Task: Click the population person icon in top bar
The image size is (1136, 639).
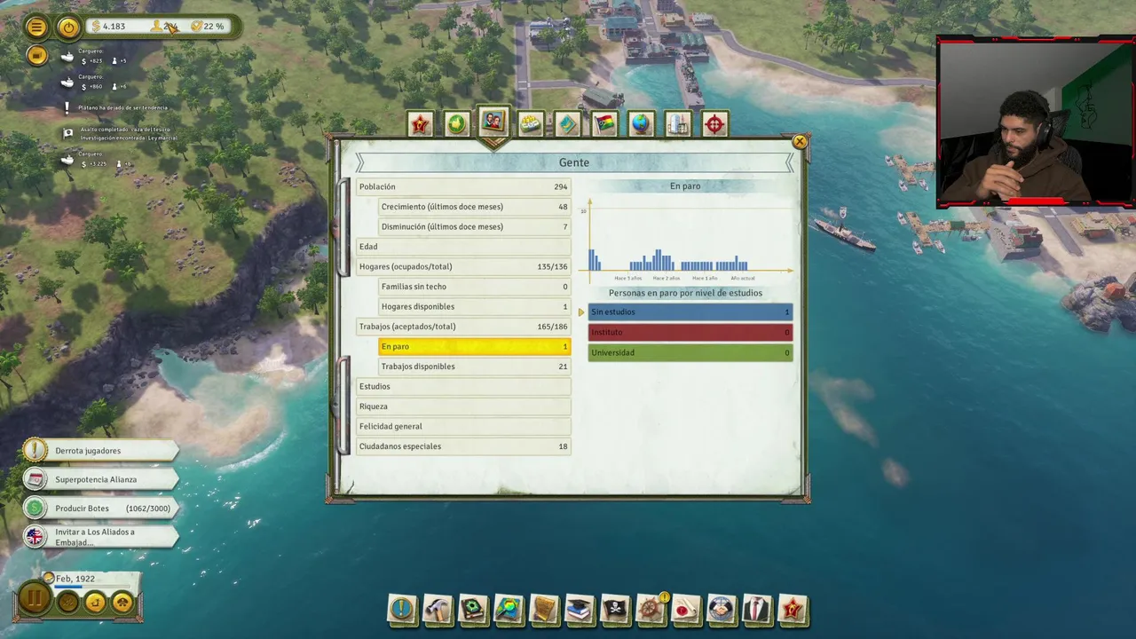Action: click(x=158, y=27)
